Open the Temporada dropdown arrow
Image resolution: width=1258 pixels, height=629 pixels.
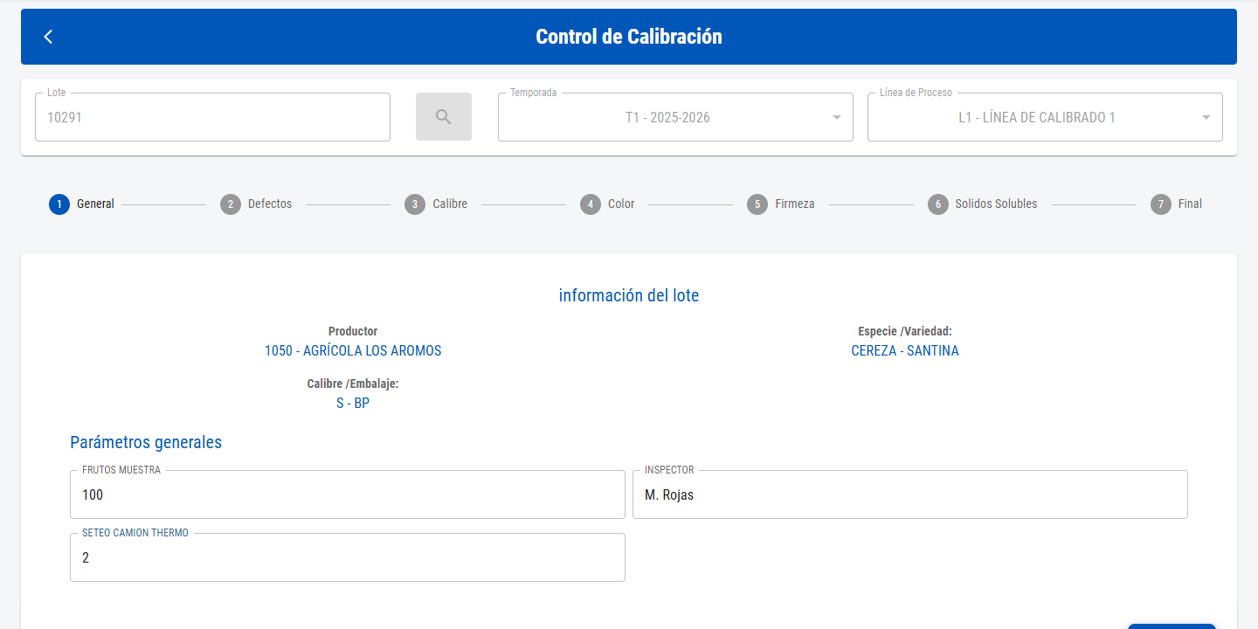click(x=836, y=118)
